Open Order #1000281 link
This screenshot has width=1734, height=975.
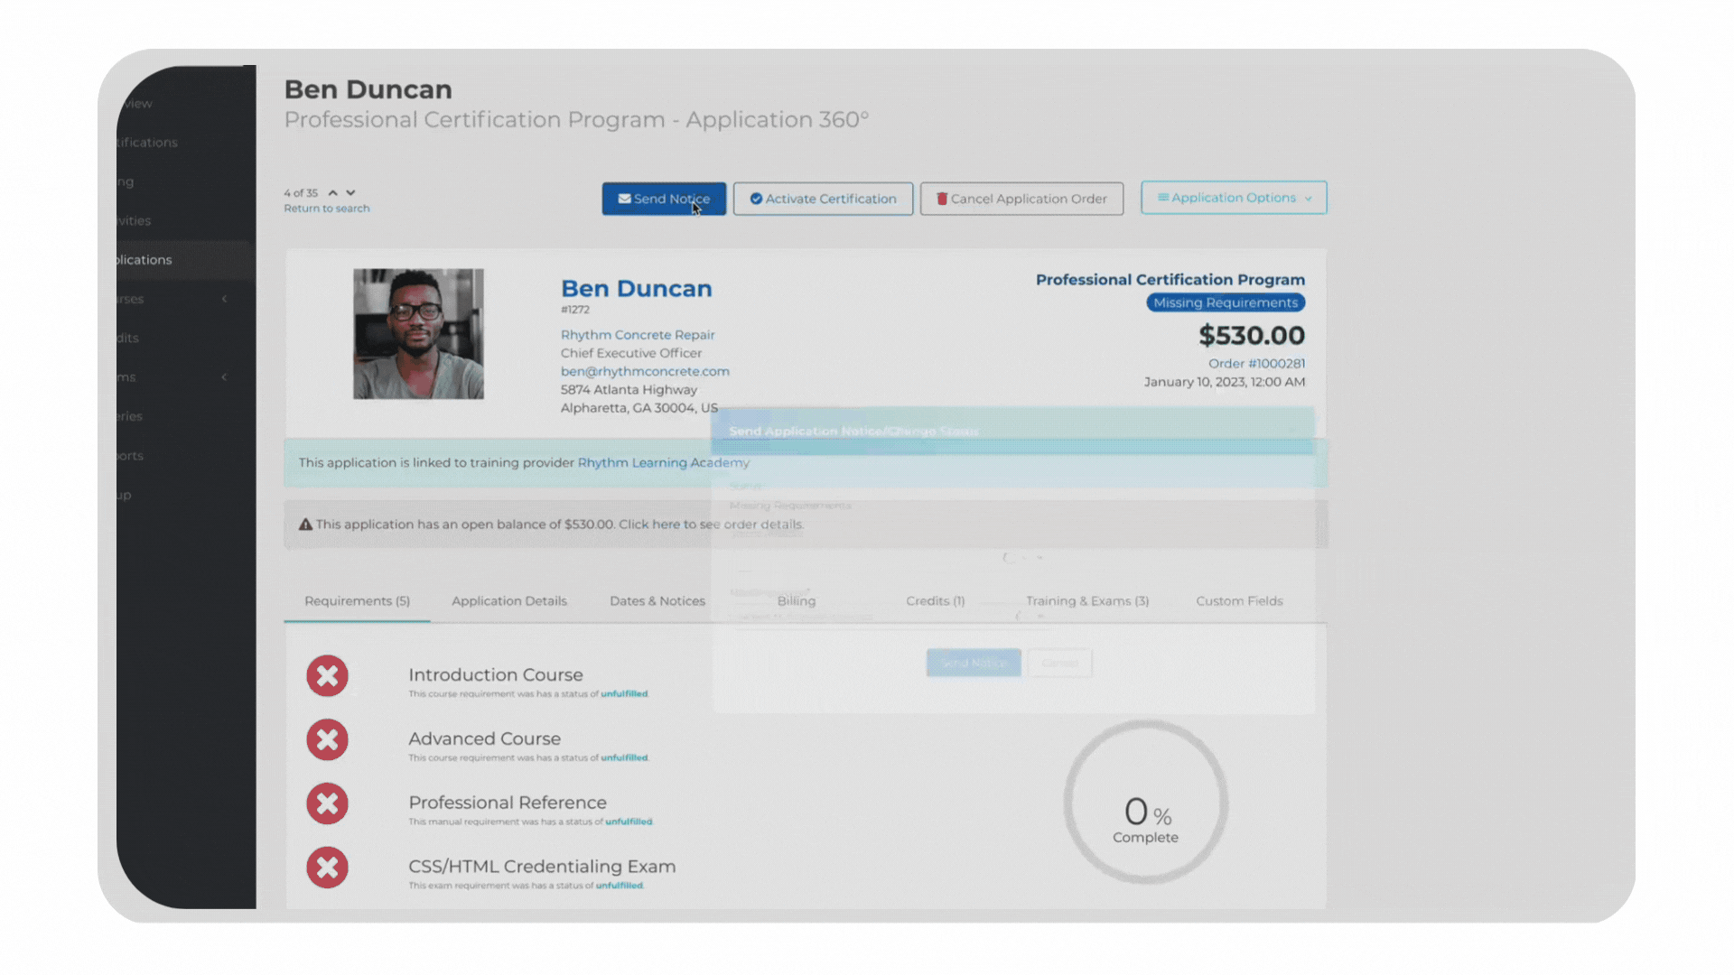point(1256,364)
